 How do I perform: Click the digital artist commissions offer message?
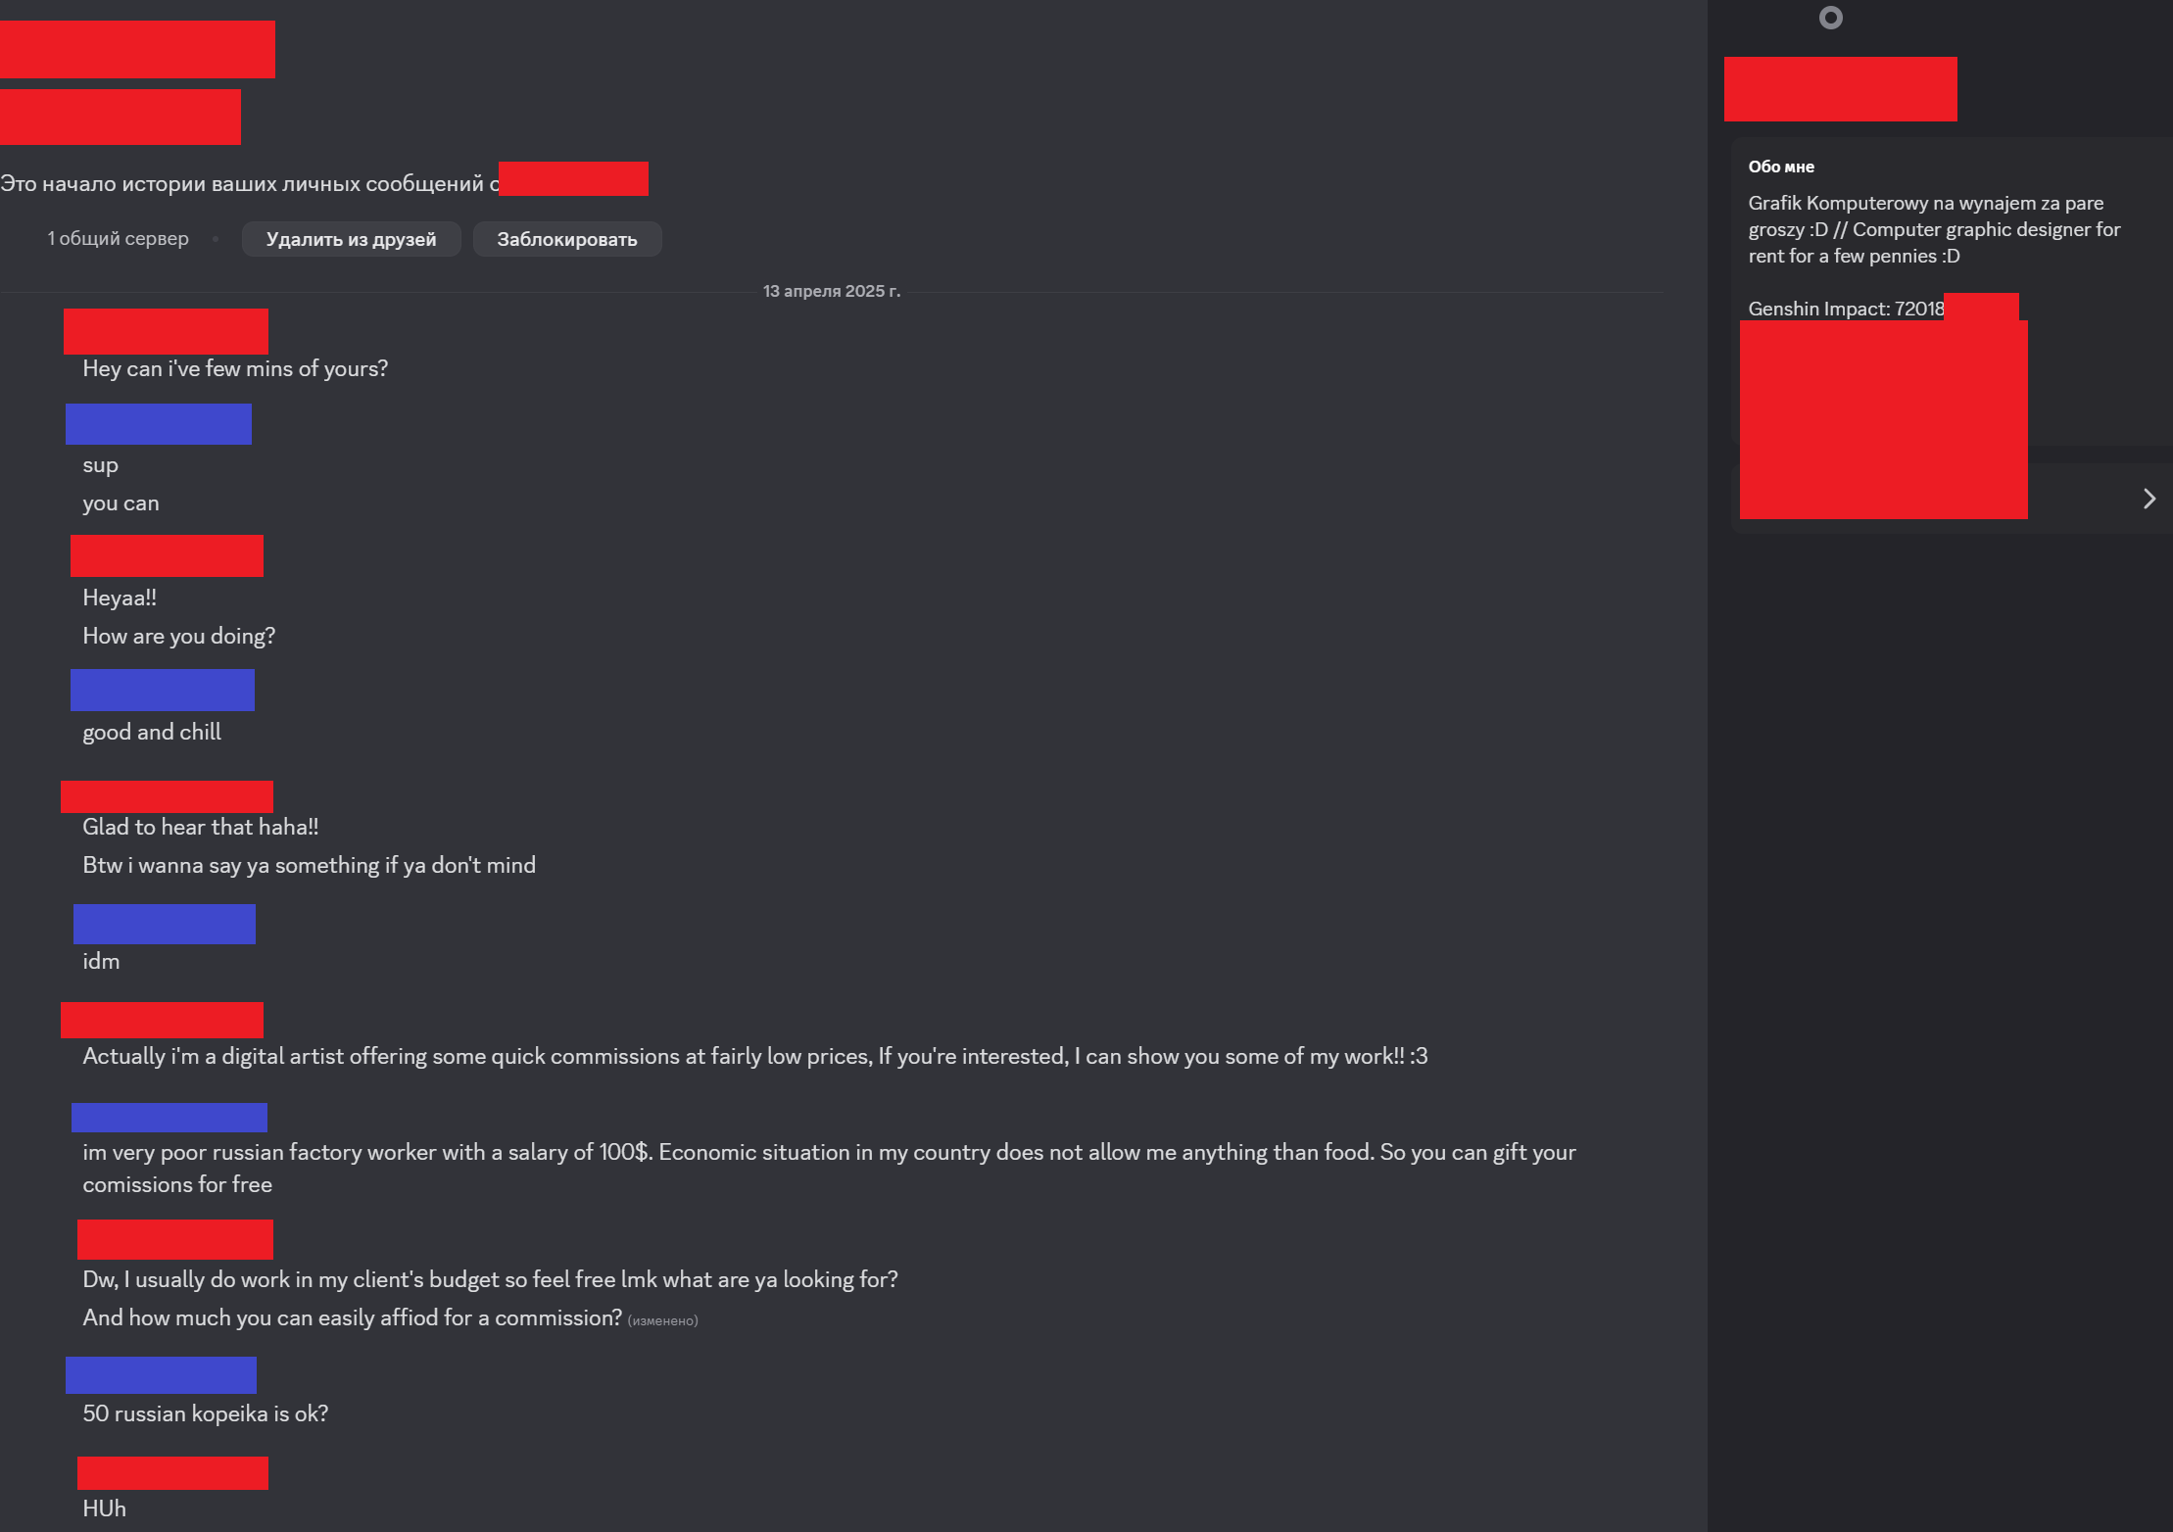(x=754, y=1056)
